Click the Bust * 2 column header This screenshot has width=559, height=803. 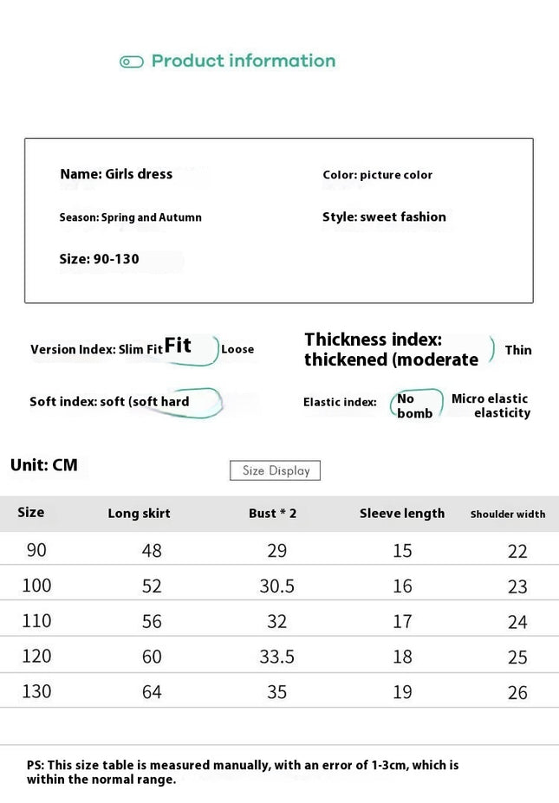(x=273, y=513)
